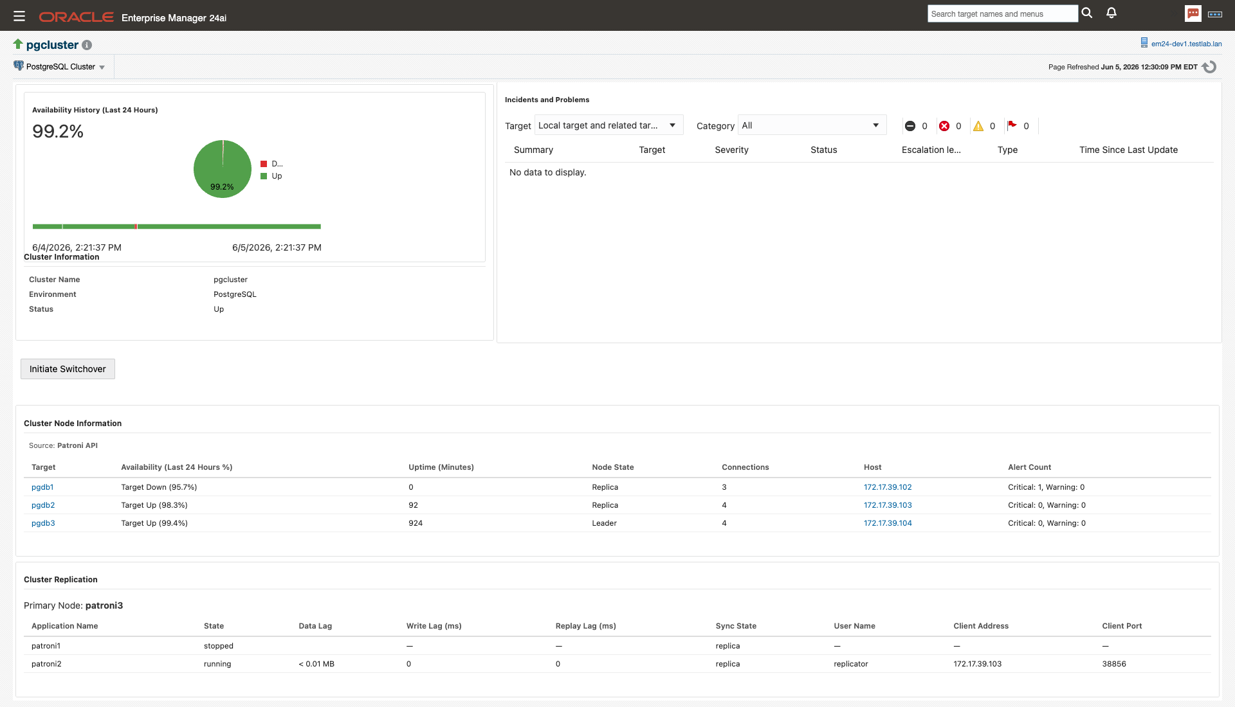This screenshot has height=707, width=1235.
Task: Click the pgcluster page title
Action: point(52,45)
